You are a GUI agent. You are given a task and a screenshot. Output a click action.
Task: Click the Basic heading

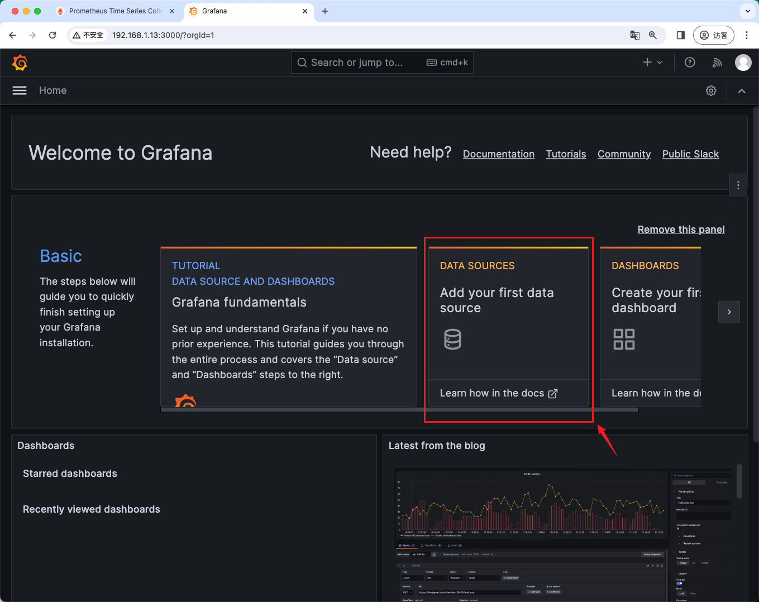click(61, 256)
